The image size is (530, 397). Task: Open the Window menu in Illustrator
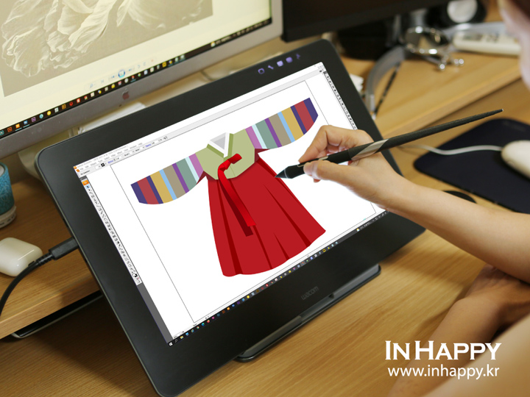132,147
